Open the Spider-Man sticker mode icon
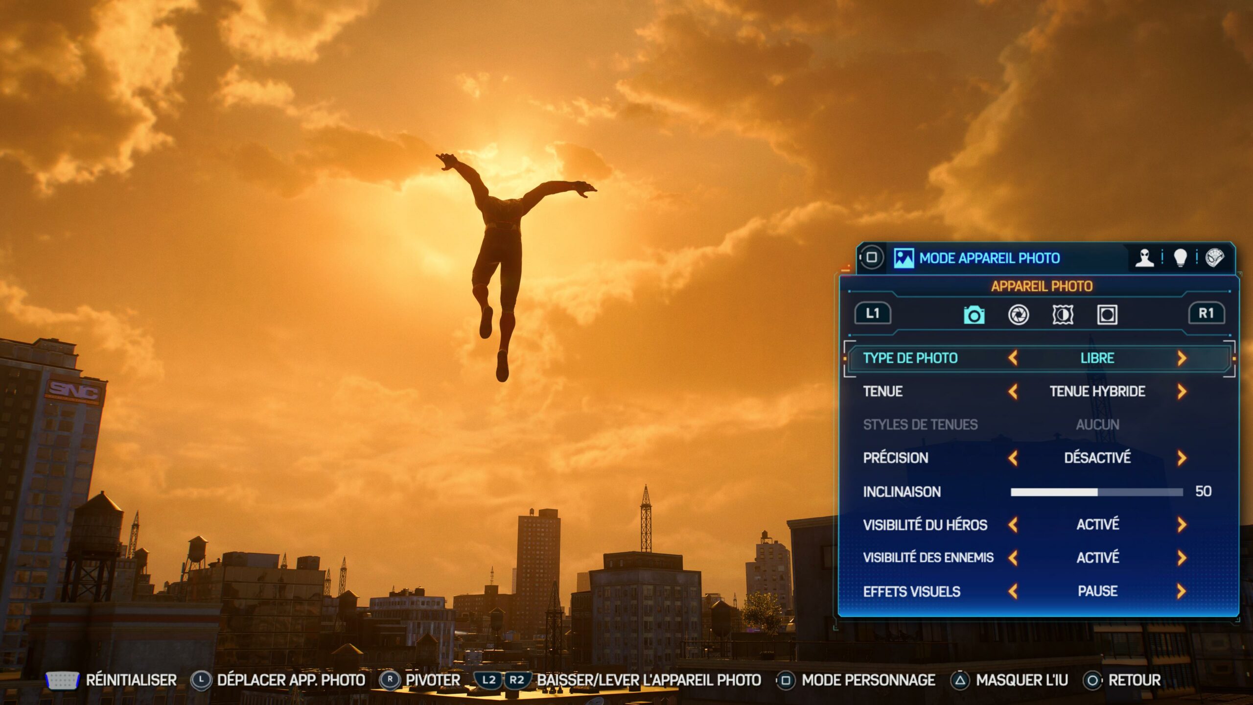 click(1215, 258)
